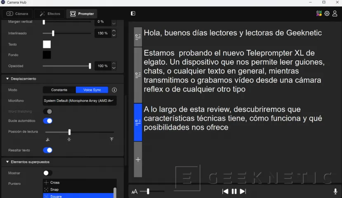Screen dimensions: 342x198
Task: Adjust the Posición de lectura slider
Action: tap(69, 132)
